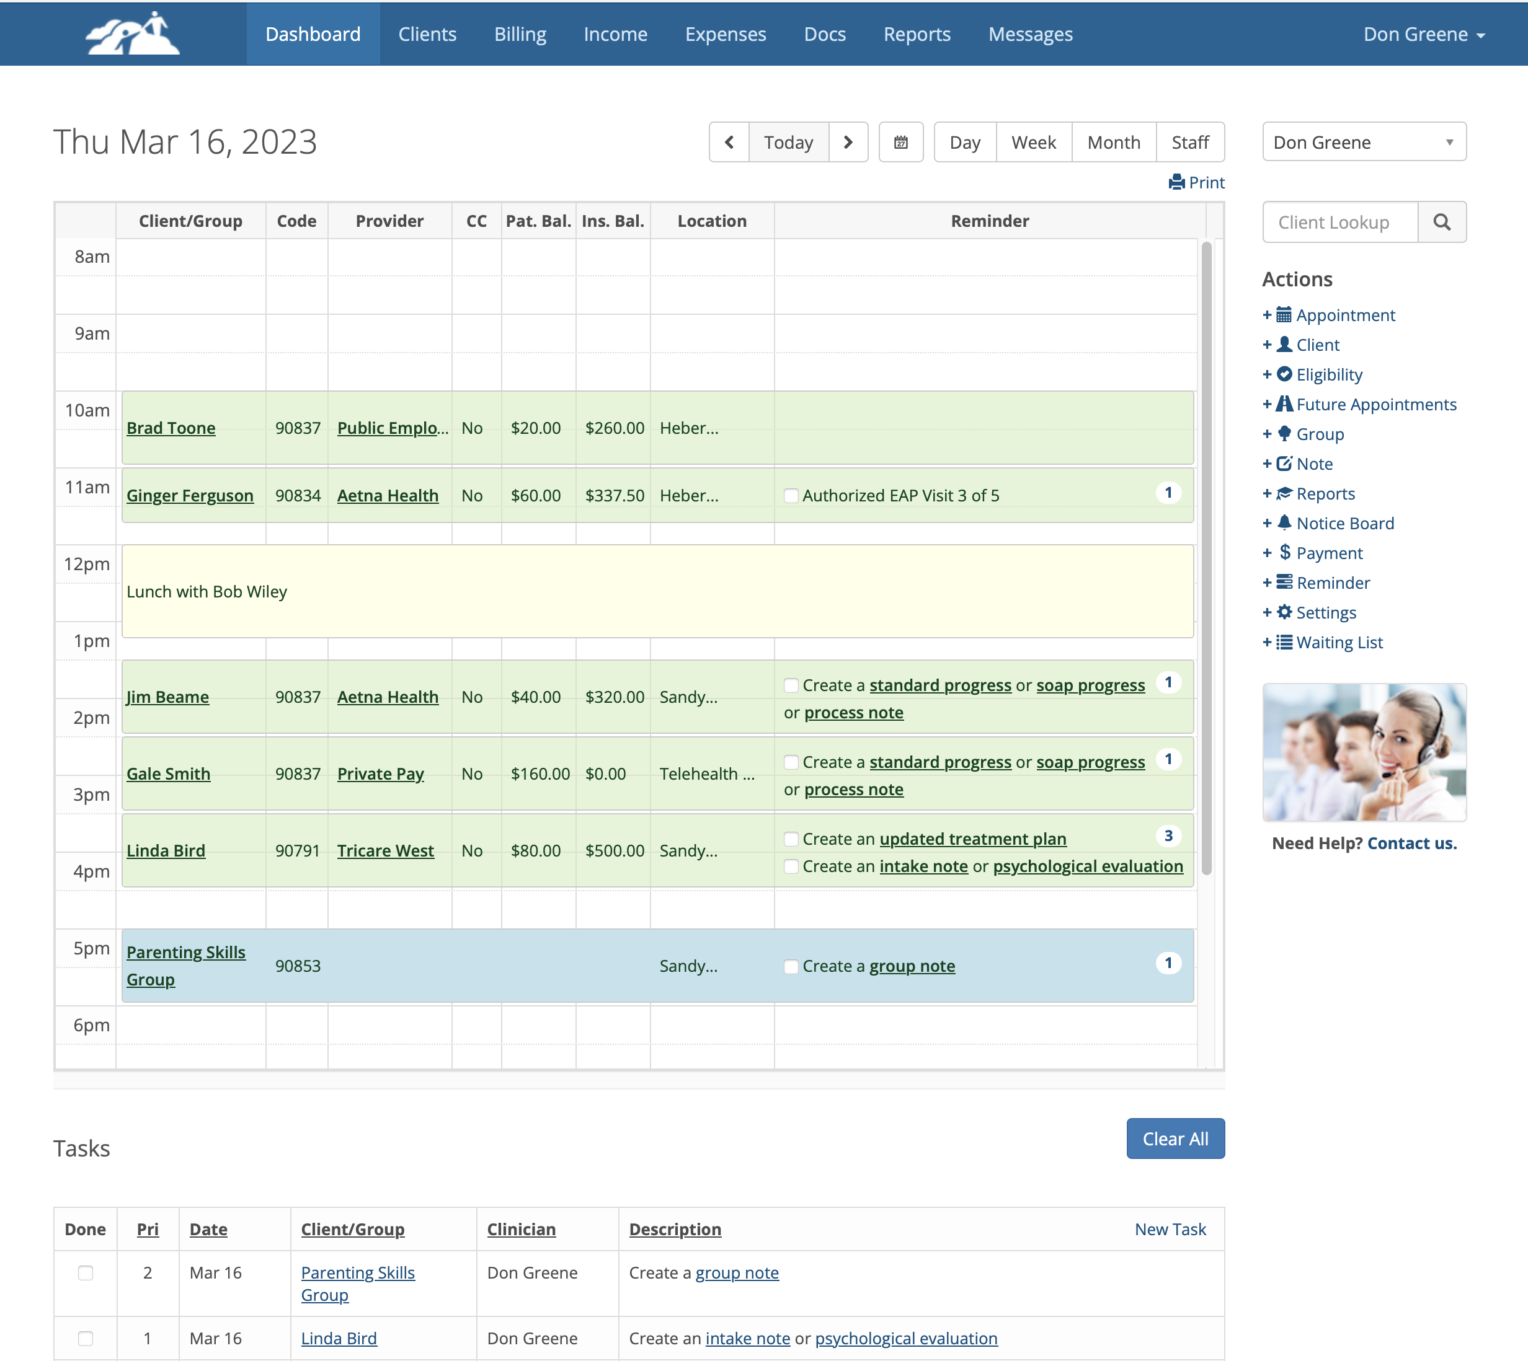Click the Settings gear icon in Actions
Image resolution: width=1528 pixels, height=1361 pixels.
tap(1284, 612)
